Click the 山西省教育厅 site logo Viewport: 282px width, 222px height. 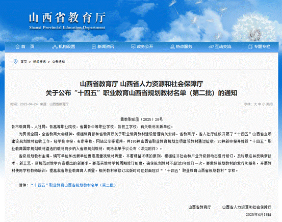tap(67, 21)
